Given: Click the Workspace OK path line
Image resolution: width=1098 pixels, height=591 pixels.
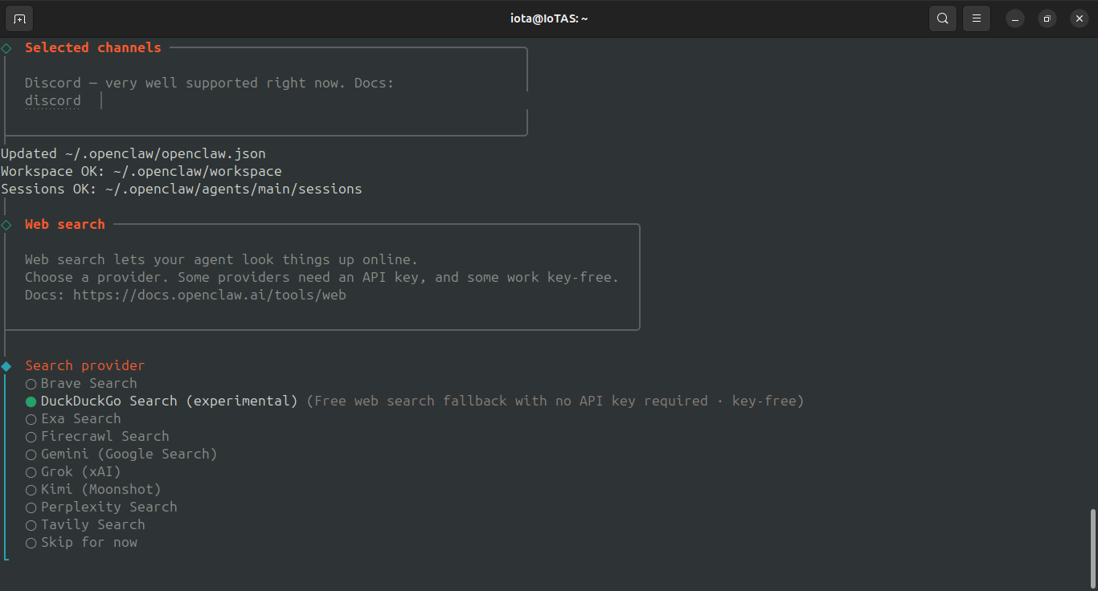Looking at the screenshot, I should coord(141,171).
